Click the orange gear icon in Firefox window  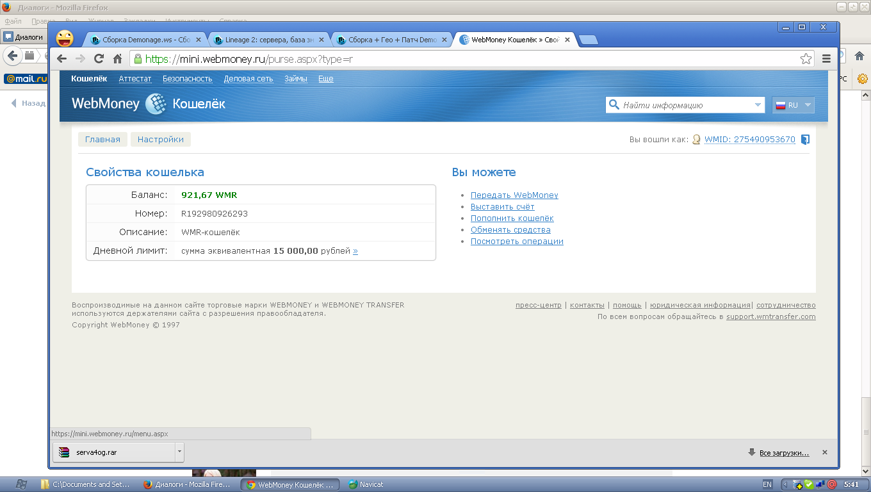tap(862, 79)
